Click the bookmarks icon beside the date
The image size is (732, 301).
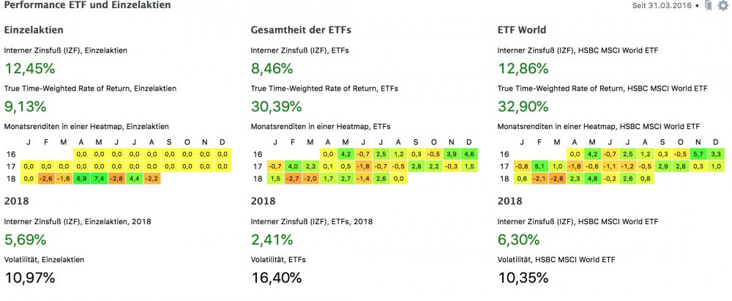(x=708, y=6)
